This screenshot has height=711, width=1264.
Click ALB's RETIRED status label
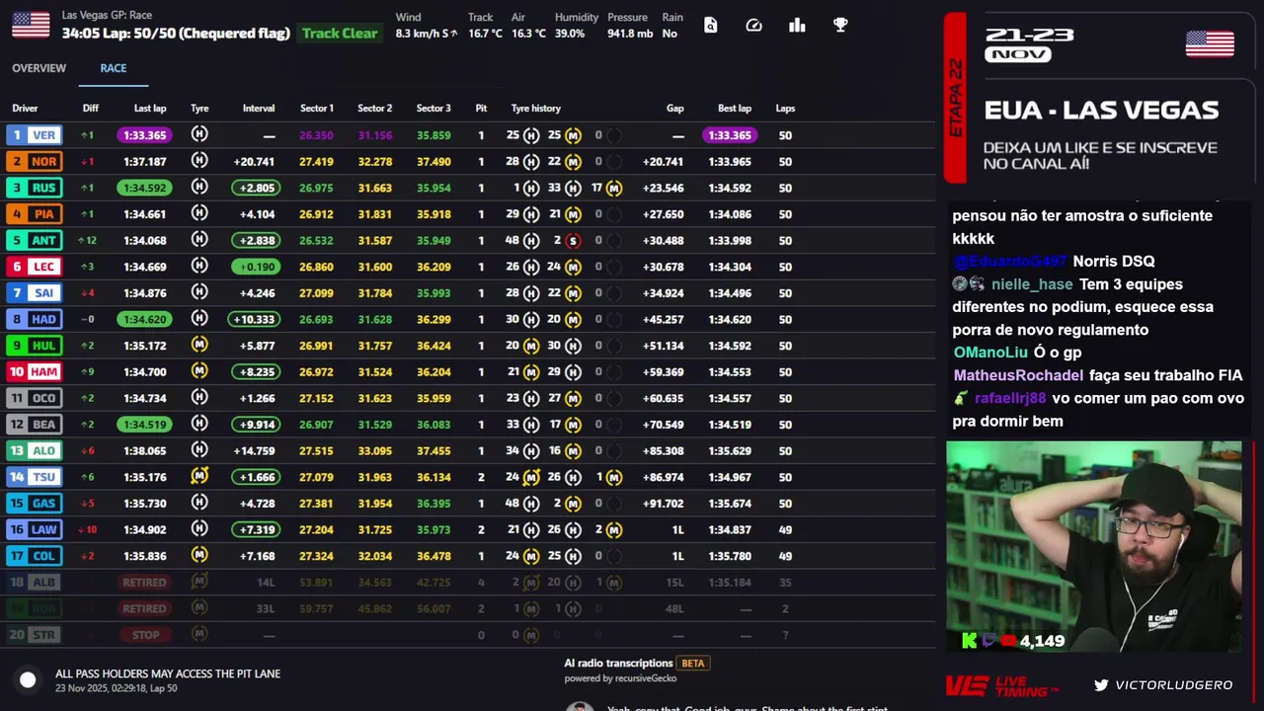pos(144,583)
